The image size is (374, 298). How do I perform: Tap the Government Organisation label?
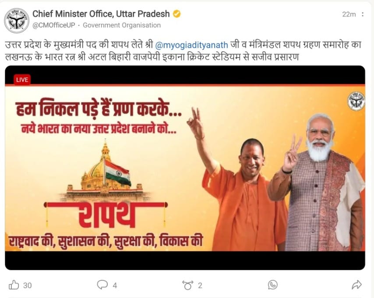point(122,25)
